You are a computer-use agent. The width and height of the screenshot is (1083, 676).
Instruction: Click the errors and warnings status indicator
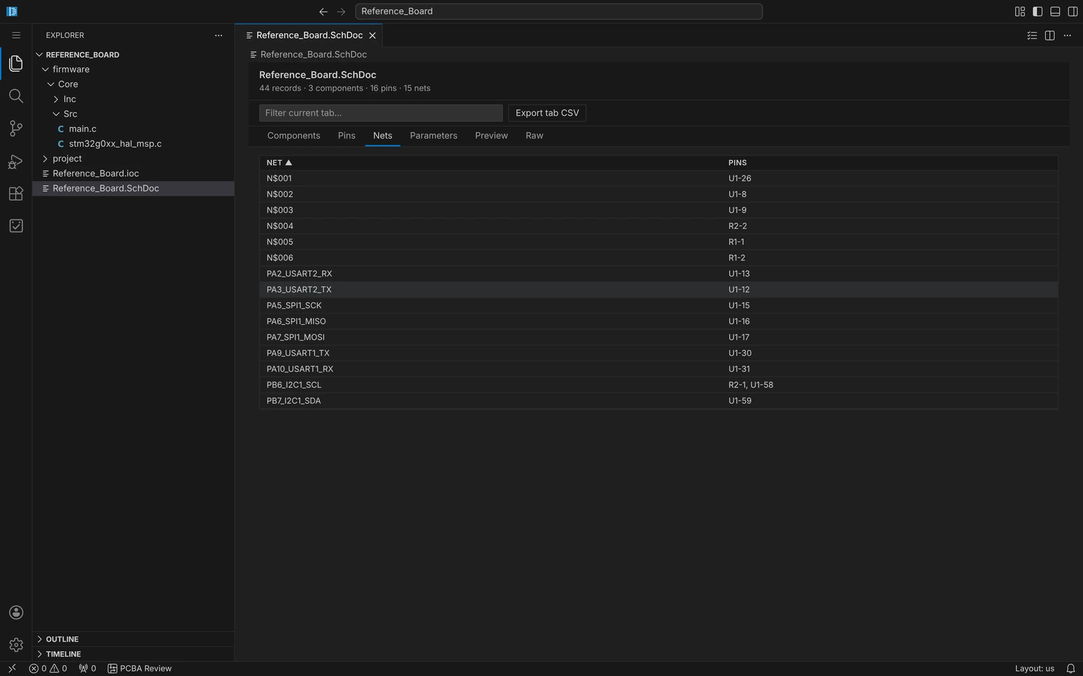[48, 669]
